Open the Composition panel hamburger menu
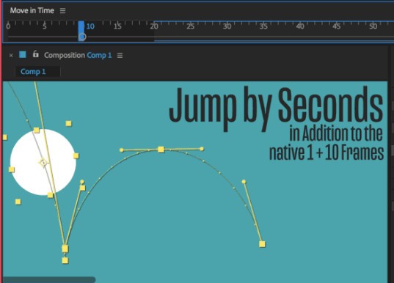Image resolution: width=394 pixels, height=283 pixels. (120, 55)
